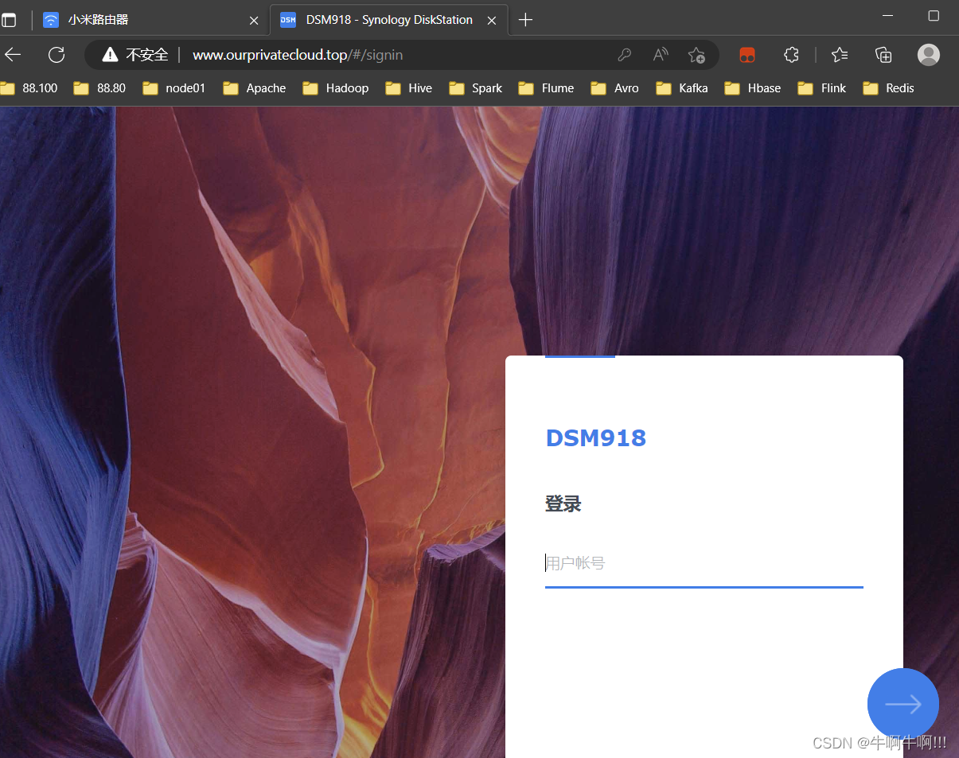959x758 pixels.
Task: Expand the Kafka bookmark folder
Action: (x=682, y=88)
